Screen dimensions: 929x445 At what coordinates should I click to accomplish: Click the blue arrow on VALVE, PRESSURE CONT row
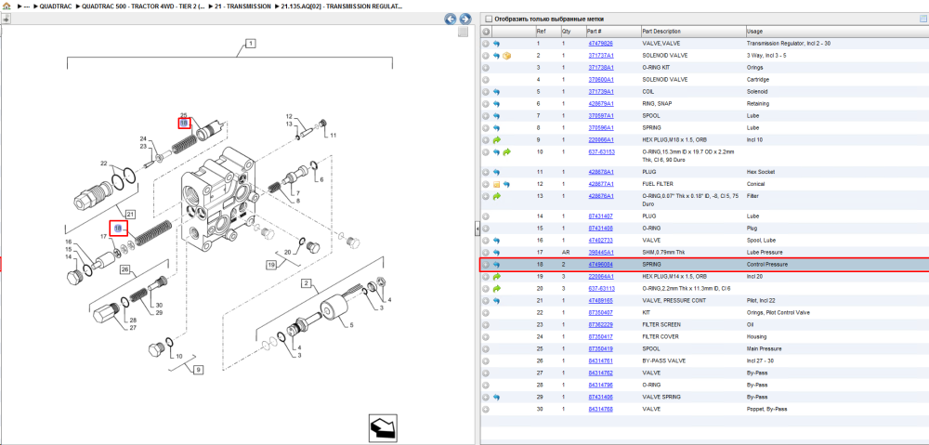pos(496,300)
